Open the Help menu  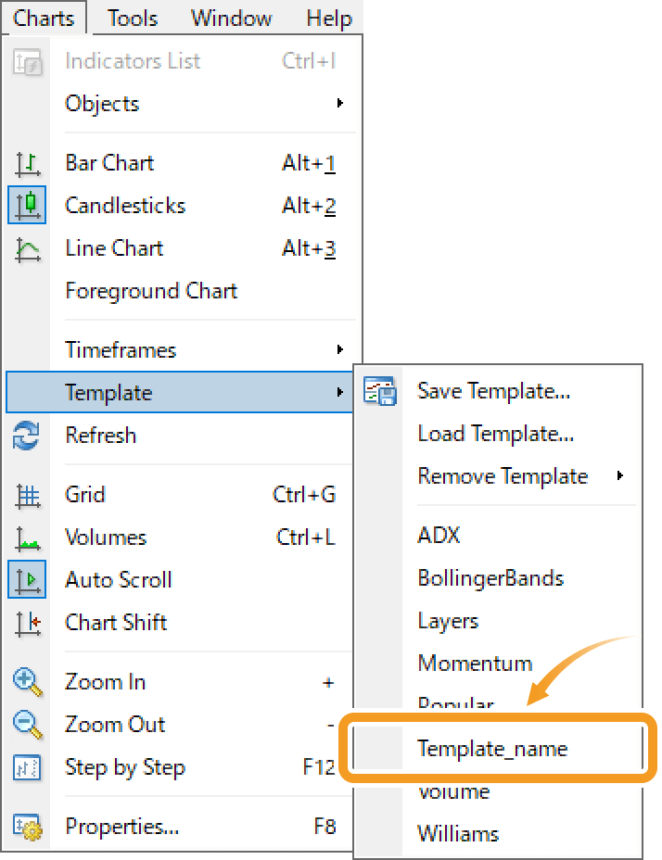329,19
